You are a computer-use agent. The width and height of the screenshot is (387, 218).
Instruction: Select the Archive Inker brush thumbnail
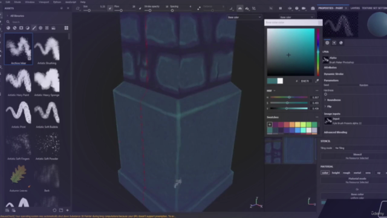(19, 48)
